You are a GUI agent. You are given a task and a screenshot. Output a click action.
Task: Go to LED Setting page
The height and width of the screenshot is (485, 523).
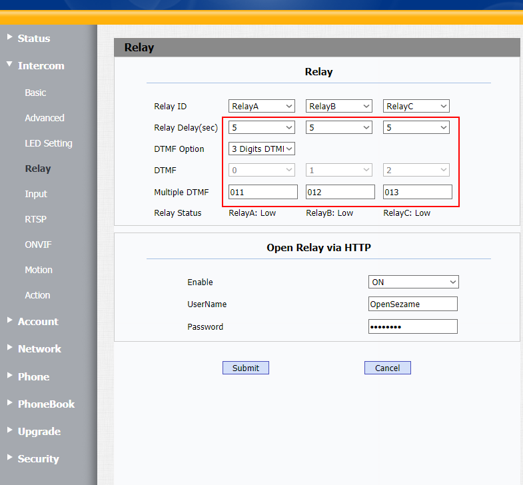(x=48, y=143)
